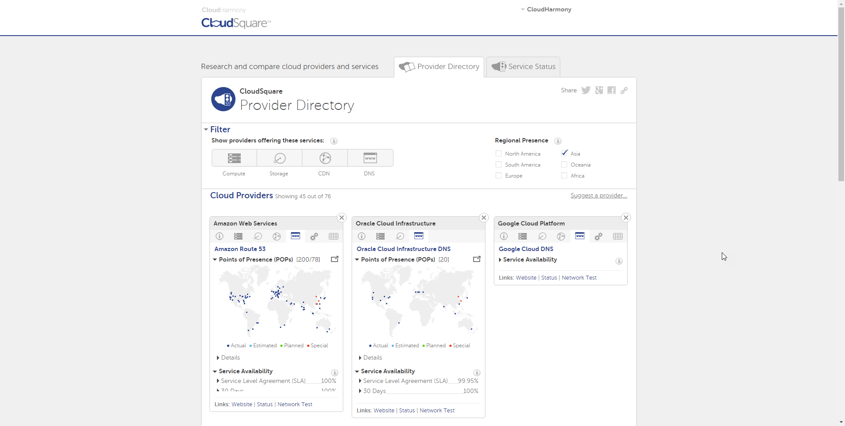This screenshot has height=426, width=845.
Task: Open Google Cloud Platform Status link
Action: [549, 277]
